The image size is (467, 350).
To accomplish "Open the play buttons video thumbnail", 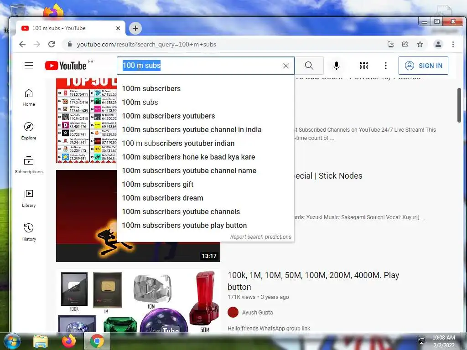I will 138,301.
